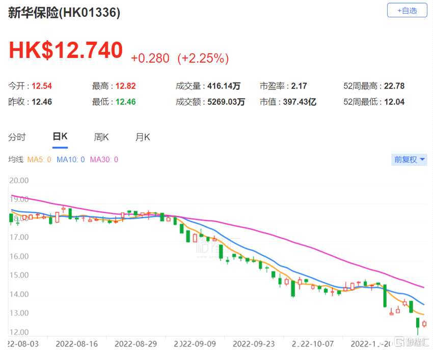The width and height of the screenshot is (433, 350).
Task: Click the 52周最低 value 12.04
Action: coord(394,102)
